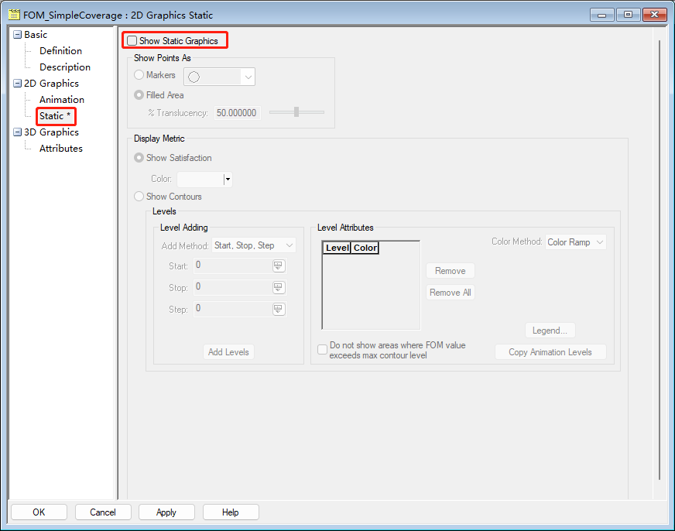Collapse the Basic tree node

coord(17,35)
